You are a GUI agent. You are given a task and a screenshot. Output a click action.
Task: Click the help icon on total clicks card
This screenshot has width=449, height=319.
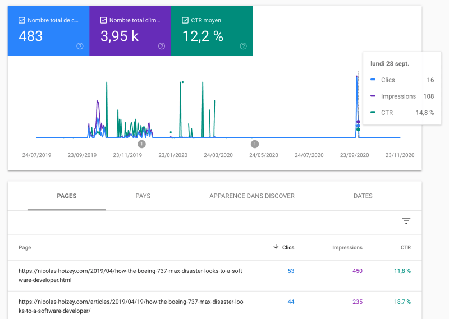click(x=80, y=46)
